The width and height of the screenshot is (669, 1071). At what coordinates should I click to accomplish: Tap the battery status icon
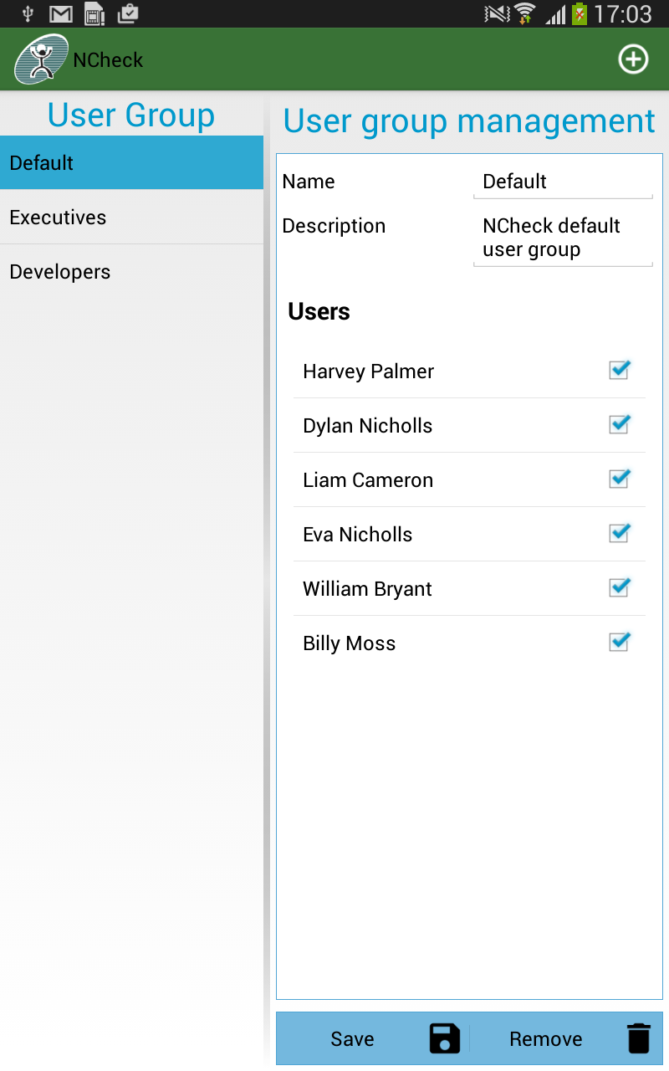579,13
